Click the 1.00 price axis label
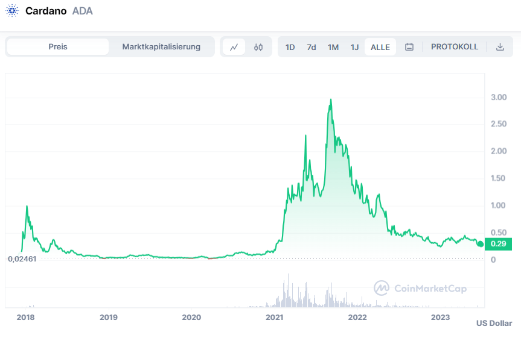This screenshot has height=341, width=521. 498,205
